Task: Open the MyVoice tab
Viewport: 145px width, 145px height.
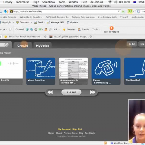Action: tap(43, 46)
